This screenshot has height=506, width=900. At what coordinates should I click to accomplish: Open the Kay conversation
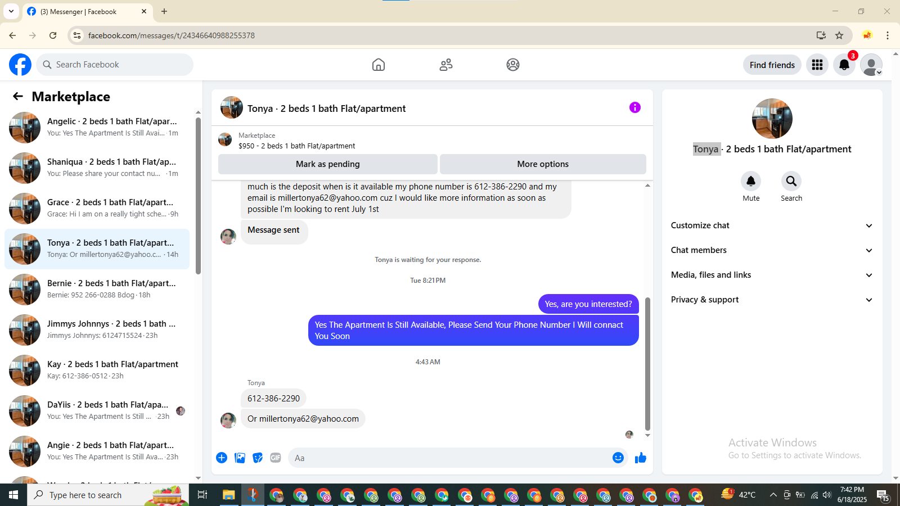tap(97, 370)
